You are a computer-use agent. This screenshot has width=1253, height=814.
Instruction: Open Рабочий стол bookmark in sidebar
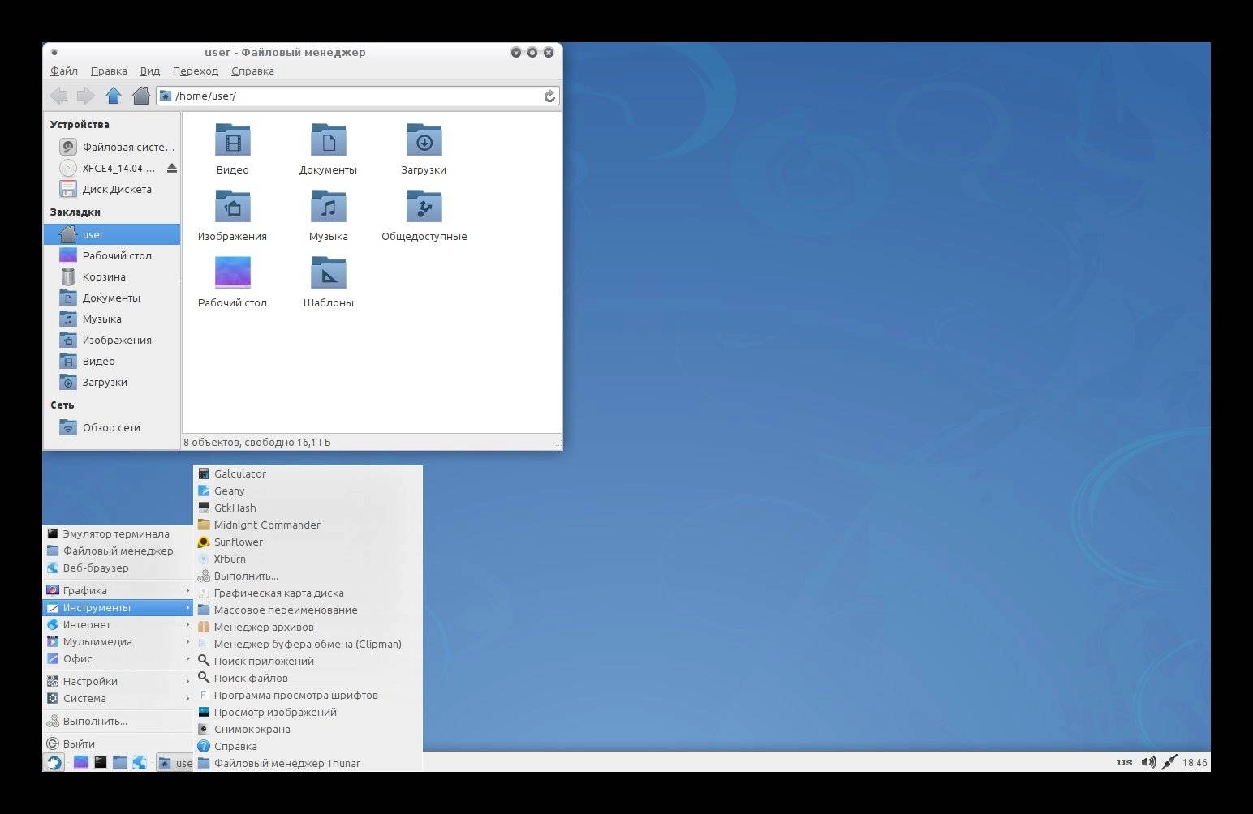pyautogui.click(x=112, y=255)
